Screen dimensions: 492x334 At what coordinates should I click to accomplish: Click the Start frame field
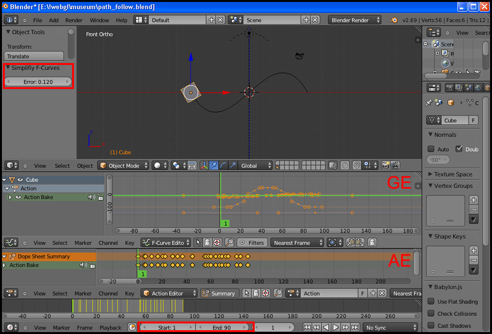[x=167, y=327]
